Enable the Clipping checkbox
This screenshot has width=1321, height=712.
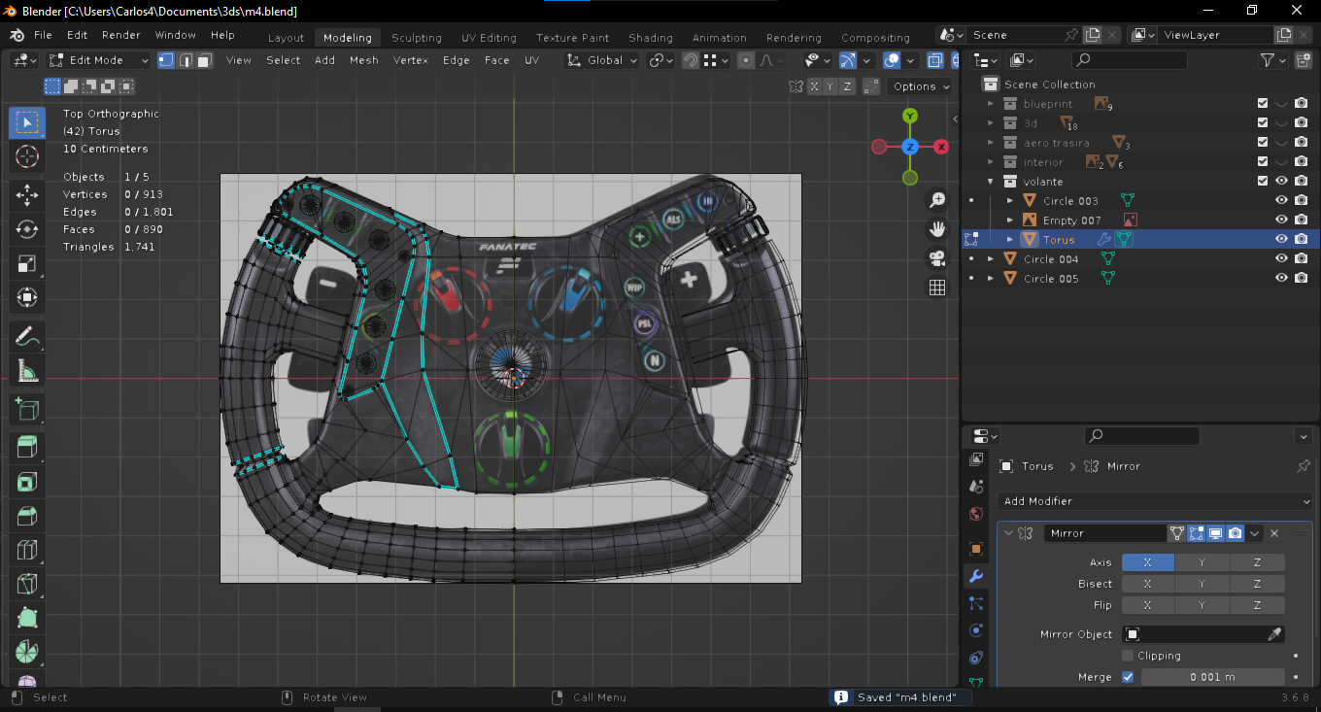[x=1128, y=656]
